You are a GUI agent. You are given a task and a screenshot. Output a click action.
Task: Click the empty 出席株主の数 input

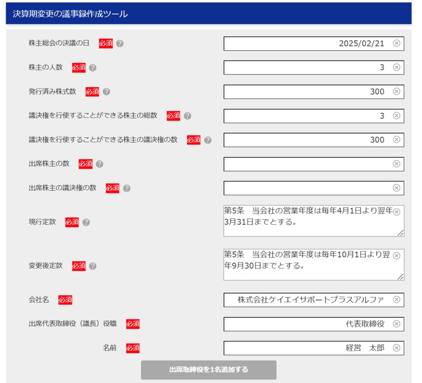(314, 164)
